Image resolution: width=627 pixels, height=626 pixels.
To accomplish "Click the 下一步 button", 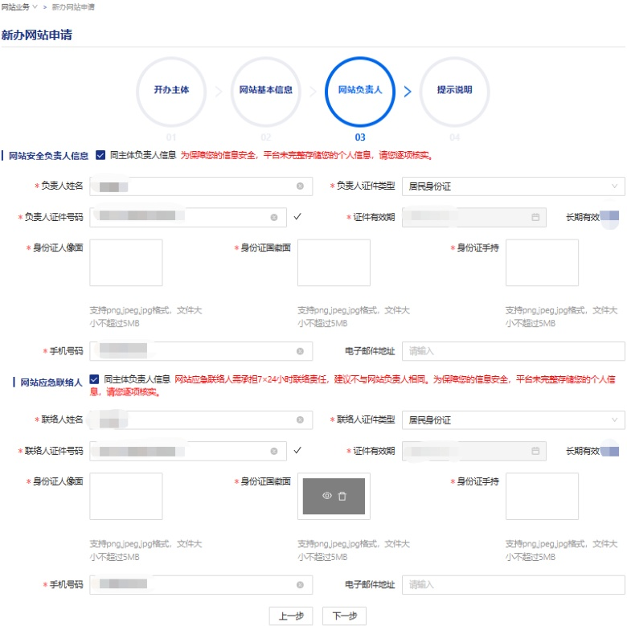I will click(x=344, y=616).
